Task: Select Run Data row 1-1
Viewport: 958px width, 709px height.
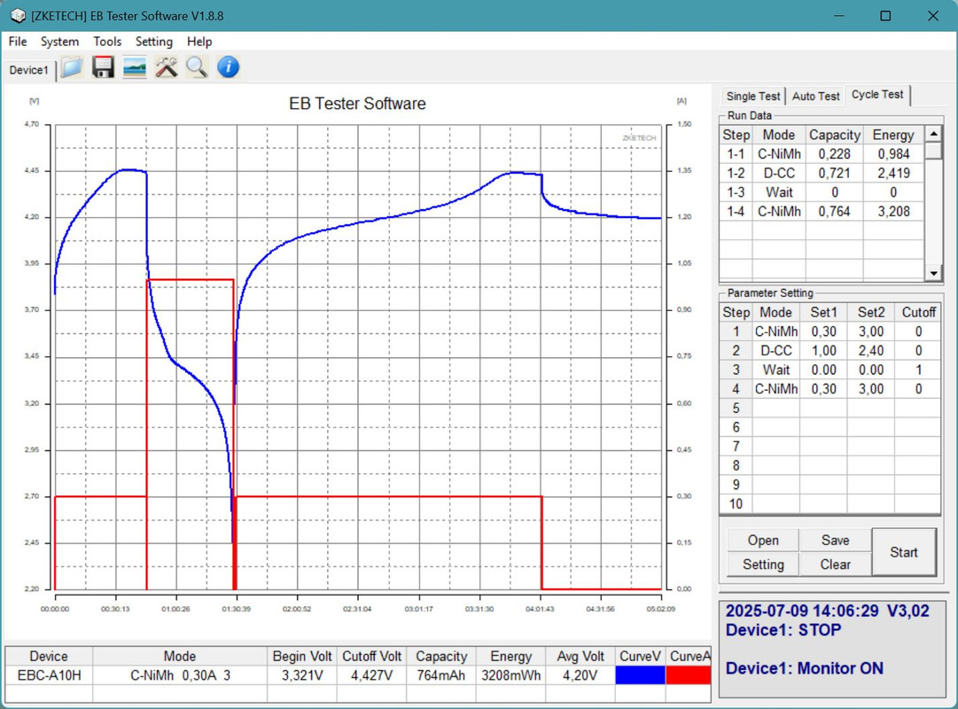Action: 822,154
